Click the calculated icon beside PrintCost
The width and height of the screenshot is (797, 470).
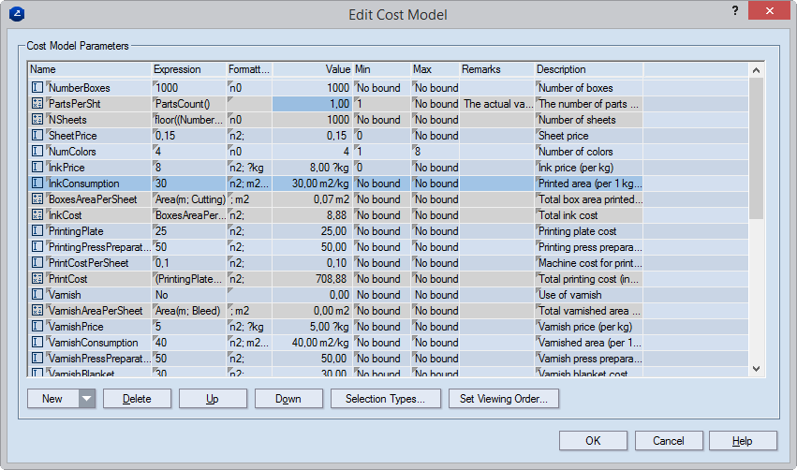point(37,278)
